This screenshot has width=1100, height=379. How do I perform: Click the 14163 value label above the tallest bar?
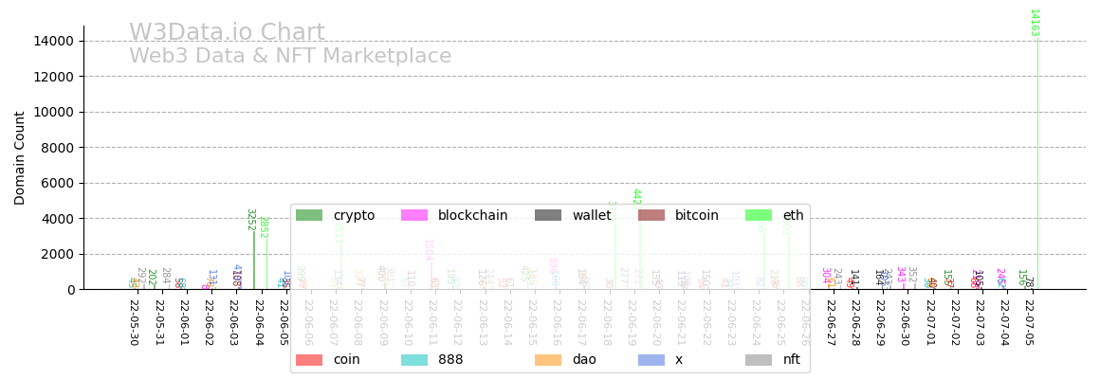tap(1034, 23)
